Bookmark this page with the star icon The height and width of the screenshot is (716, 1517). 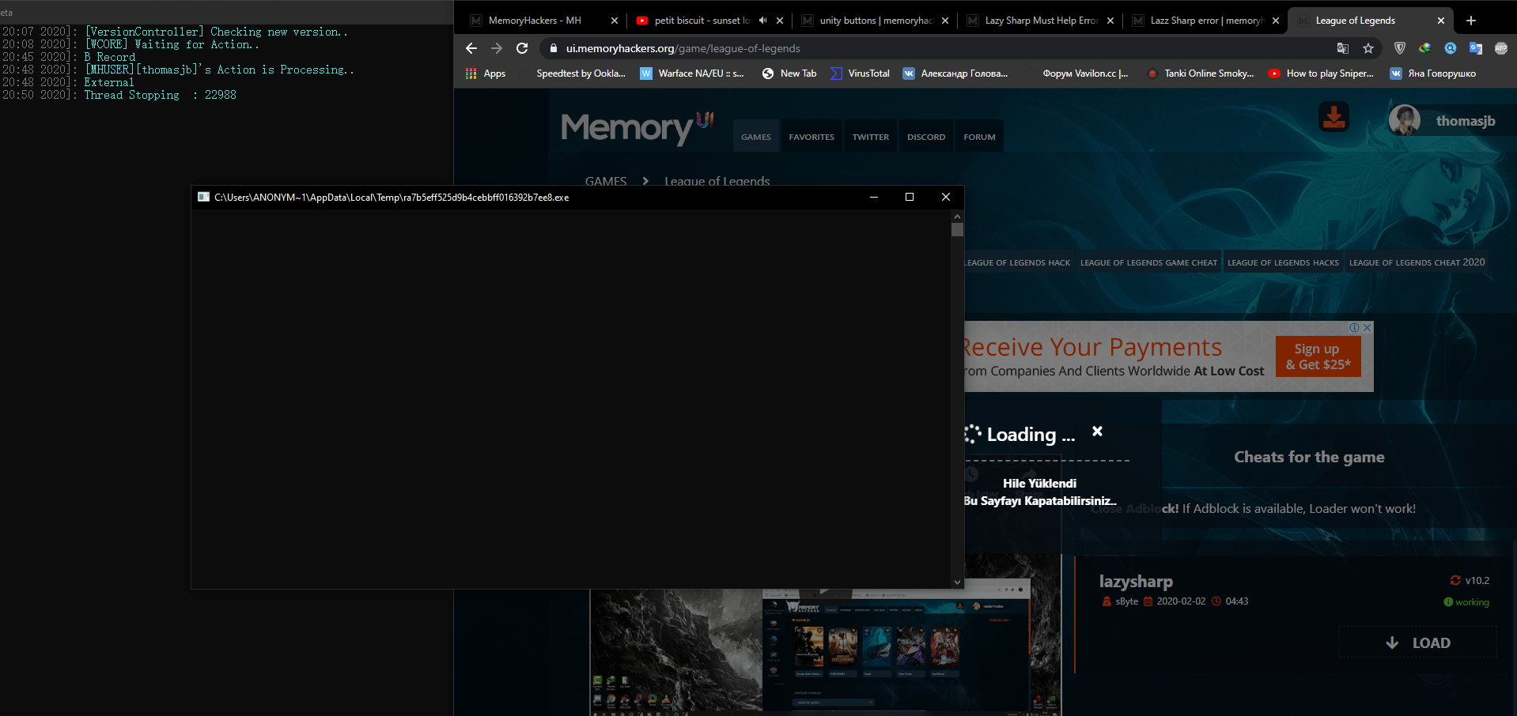pyautogui.click(x=1368, y=48)
